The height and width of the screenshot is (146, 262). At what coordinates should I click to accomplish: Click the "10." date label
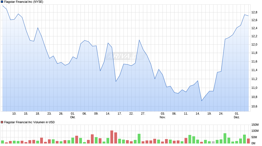14,114
